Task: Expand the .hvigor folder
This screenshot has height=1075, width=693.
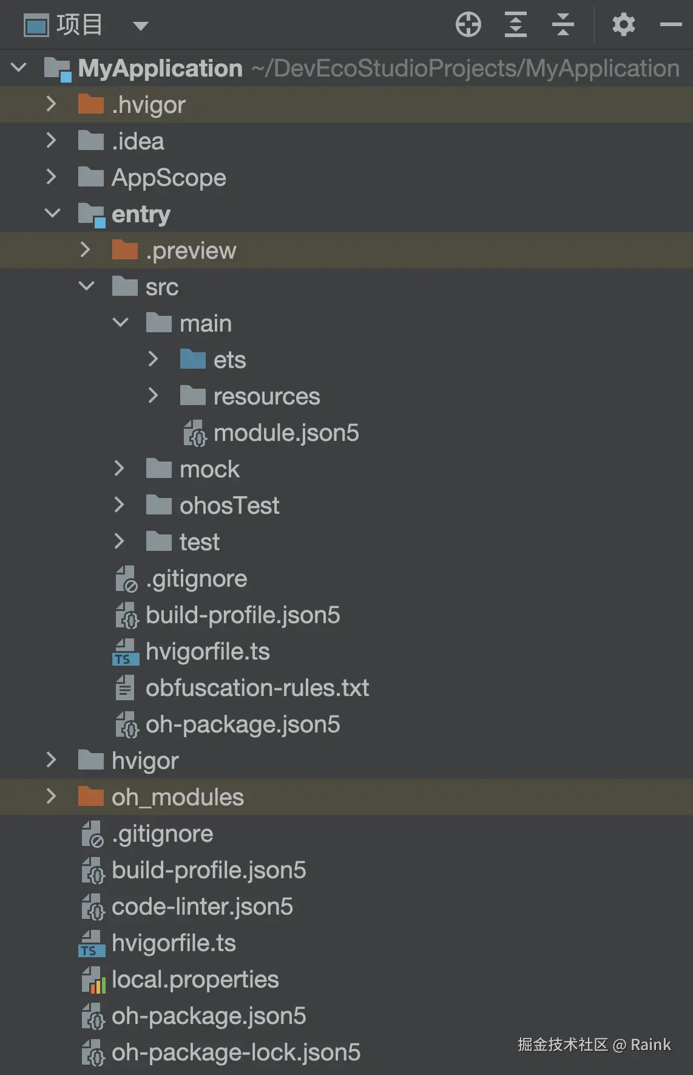Action: coord(52,104)
